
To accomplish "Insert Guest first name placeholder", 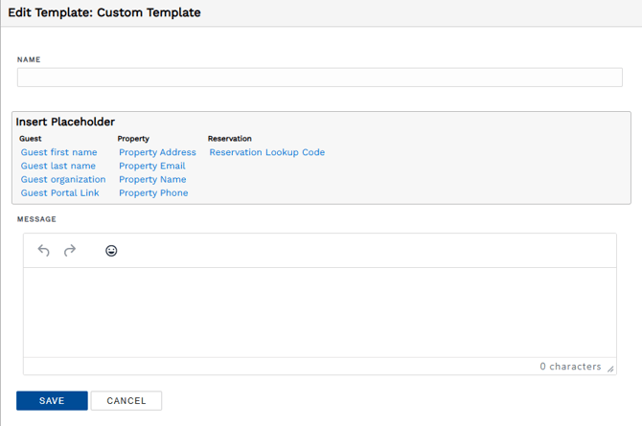I will click(58, 152).
